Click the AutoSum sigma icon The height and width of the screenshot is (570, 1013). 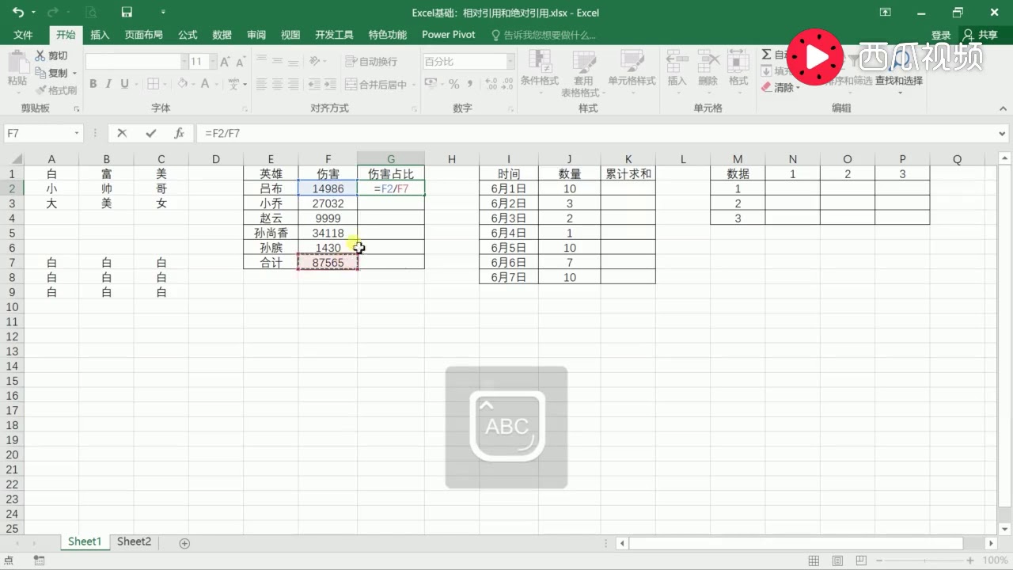pos(766,55)
